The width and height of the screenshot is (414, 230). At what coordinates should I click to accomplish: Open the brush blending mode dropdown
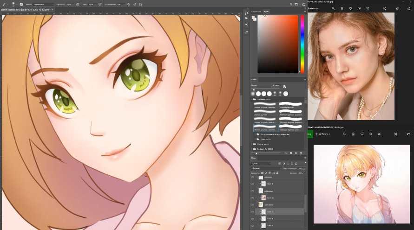42,4
